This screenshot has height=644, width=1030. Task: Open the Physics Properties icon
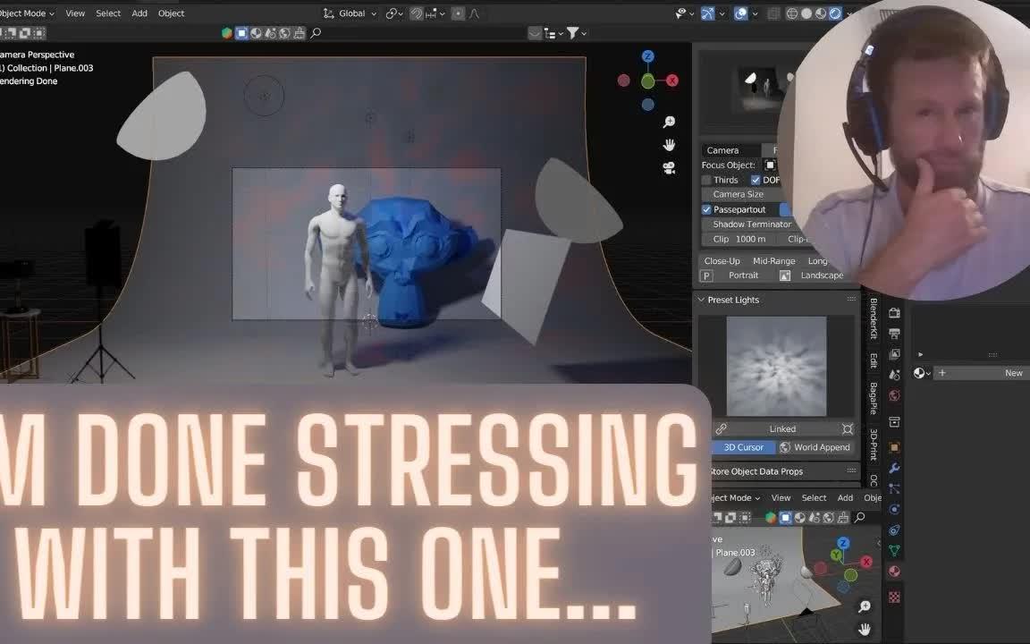[894, 510]
